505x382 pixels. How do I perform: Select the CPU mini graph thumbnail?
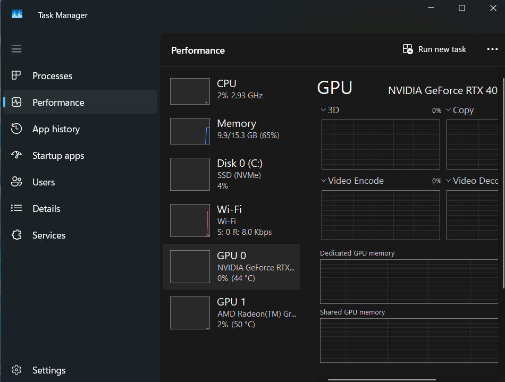click(x=190, y=91)
